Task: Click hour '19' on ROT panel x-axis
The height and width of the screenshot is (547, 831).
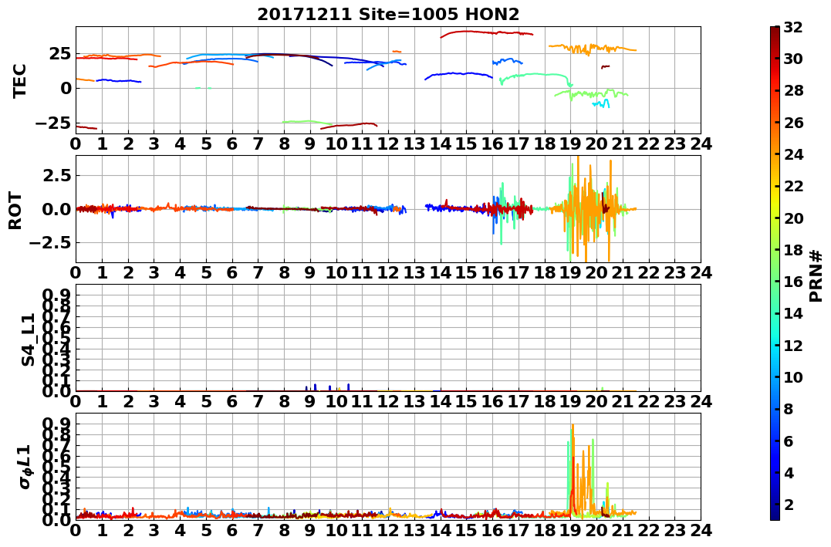Action: (x=571, y=272)
